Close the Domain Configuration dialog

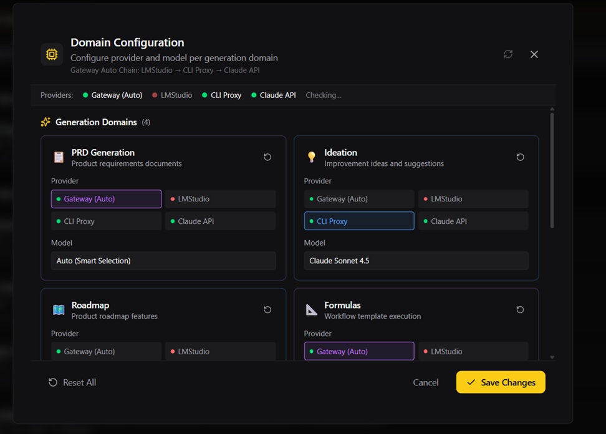pos(534,54)
